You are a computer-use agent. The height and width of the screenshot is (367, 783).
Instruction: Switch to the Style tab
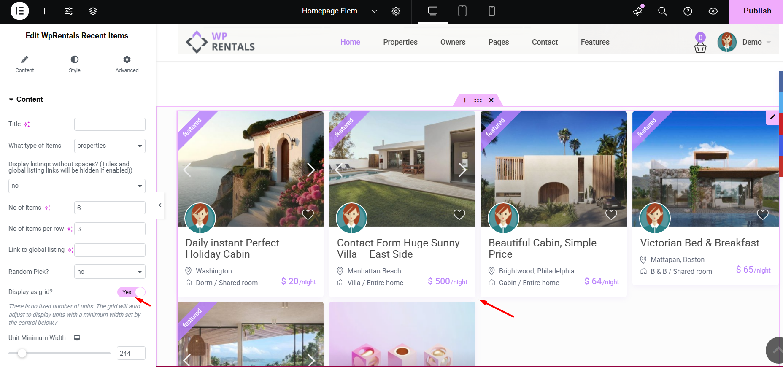pos(75,64)
